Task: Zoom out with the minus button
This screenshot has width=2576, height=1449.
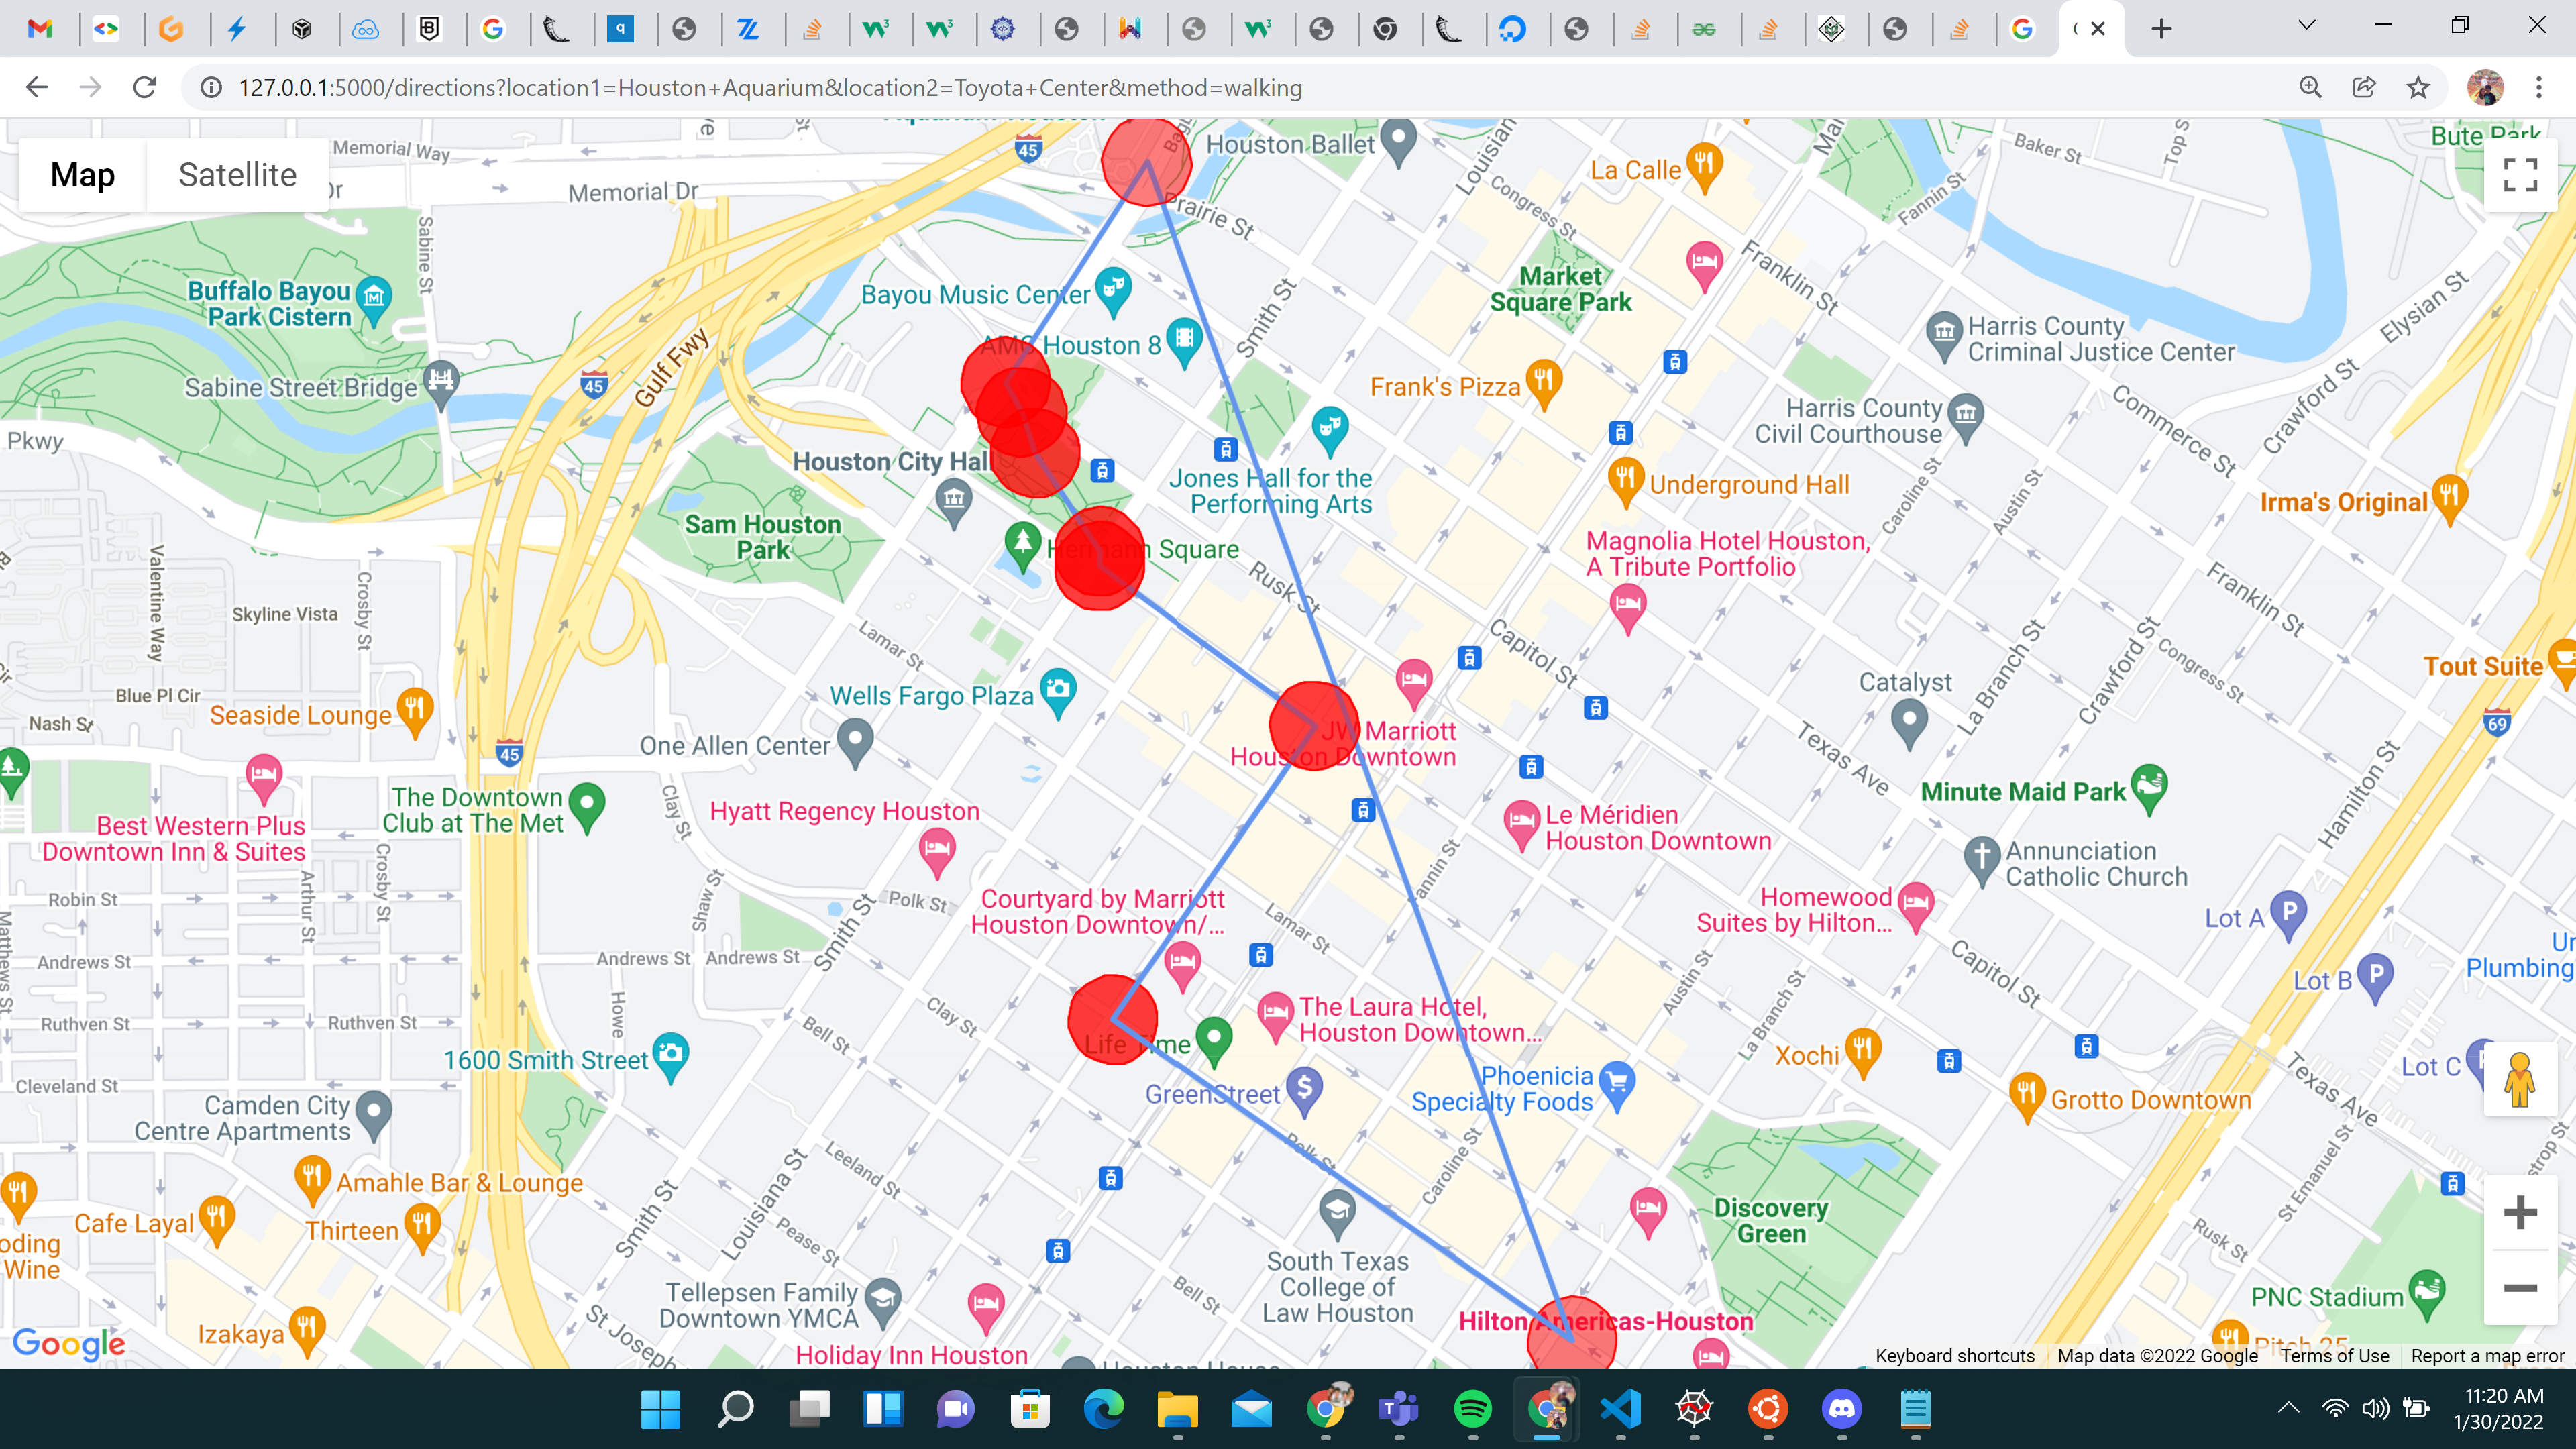Action: click(x=2519, y=1288)
